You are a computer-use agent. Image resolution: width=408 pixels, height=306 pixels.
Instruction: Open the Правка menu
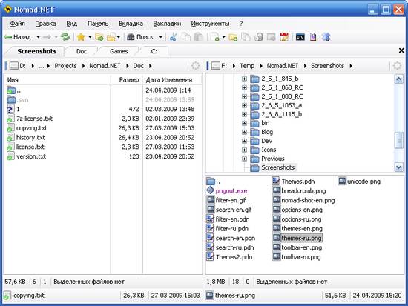45,24
